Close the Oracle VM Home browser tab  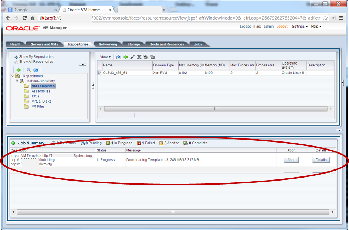[110, 10]
